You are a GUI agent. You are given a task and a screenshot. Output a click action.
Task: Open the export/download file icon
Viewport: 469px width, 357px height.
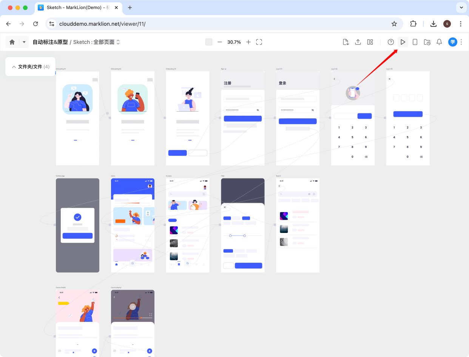346,42
